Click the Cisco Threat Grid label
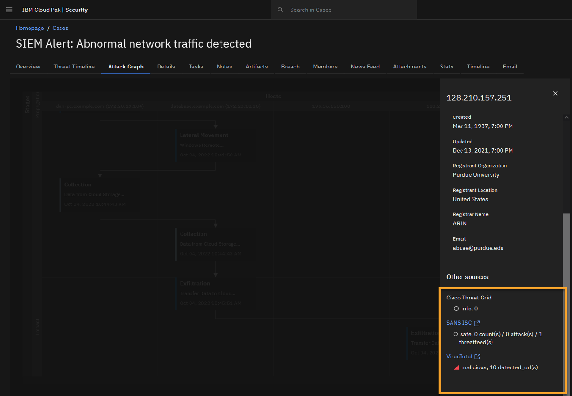 [469, 298]
